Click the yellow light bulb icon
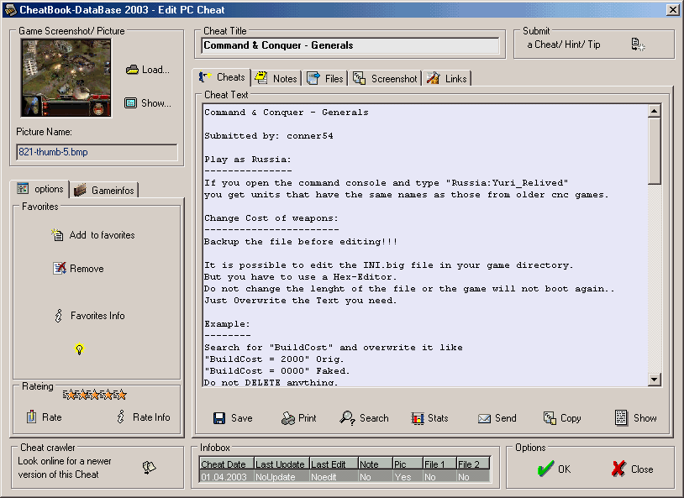This screenshot has height=498, width=684. click(80, 349)
